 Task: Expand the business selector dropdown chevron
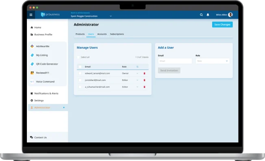111,16
